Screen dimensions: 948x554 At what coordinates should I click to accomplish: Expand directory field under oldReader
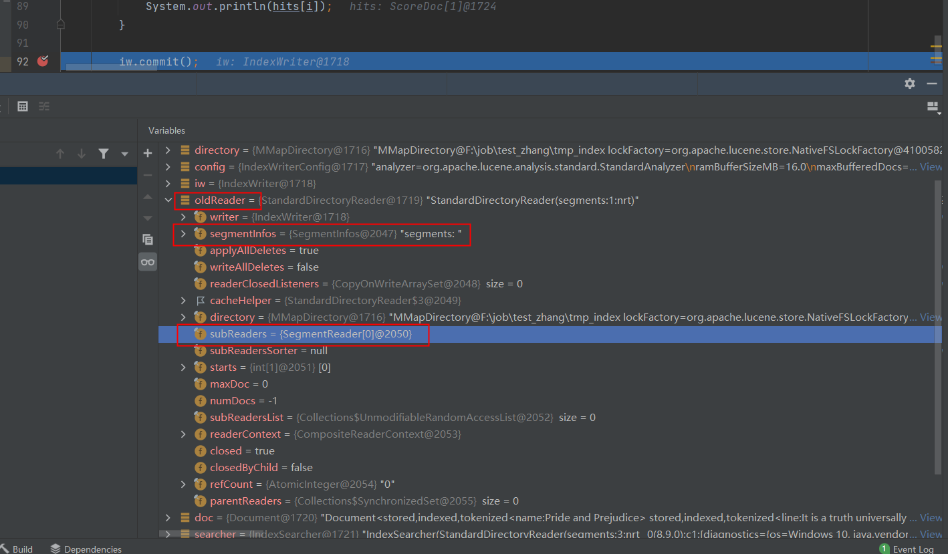pos(183,317)
